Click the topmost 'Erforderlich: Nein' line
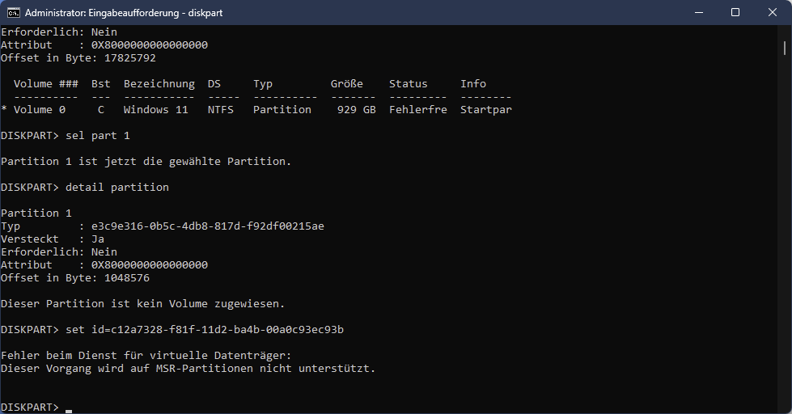This screenshot has width=792, height=414. 59,32
